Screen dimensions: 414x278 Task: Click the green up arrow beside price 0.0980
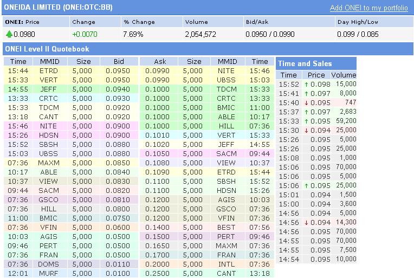(x=9, y=34)
